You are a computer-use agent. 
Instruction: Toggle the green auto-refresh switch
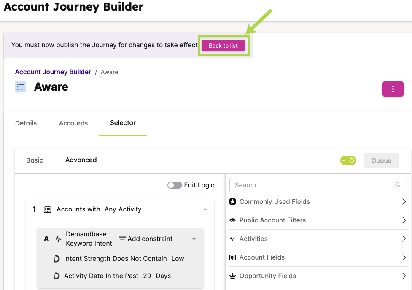[348, 160]
